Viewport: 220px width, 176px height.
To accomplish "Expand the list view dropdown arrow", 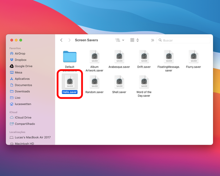I will [x=123, y=40].
